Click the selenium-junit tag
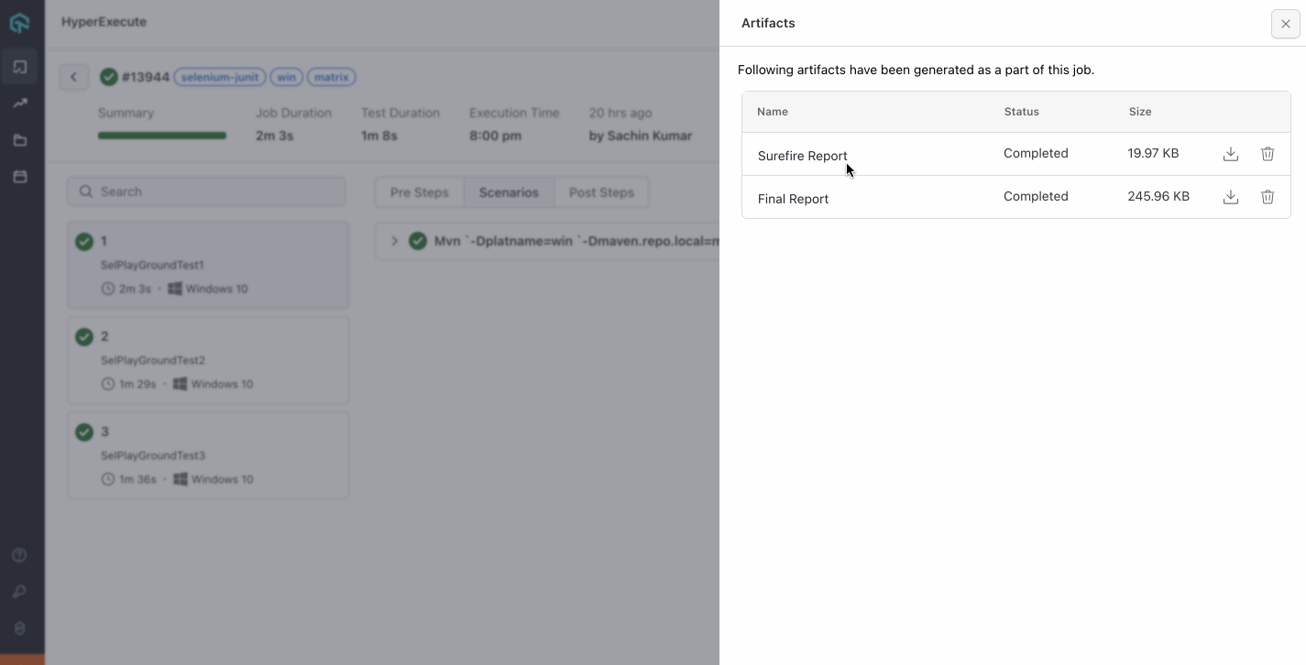This screenshot has height=665, width=1306. [x=220, y=77]
